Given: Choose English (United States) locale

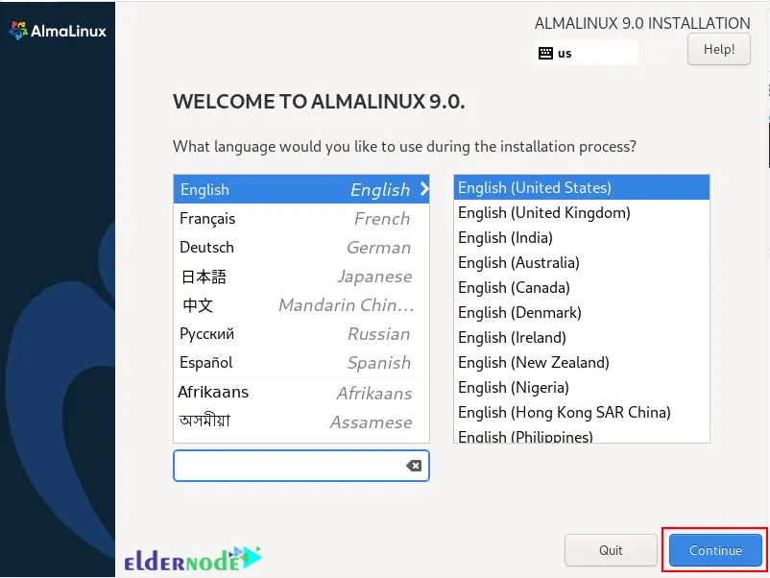Looking at the screenshot, I should click(582, 187).
